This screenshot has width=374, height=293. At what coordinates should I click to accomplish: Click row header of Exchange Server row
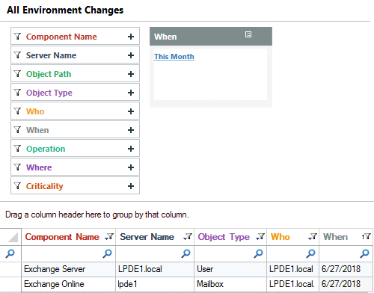(10, 269)
